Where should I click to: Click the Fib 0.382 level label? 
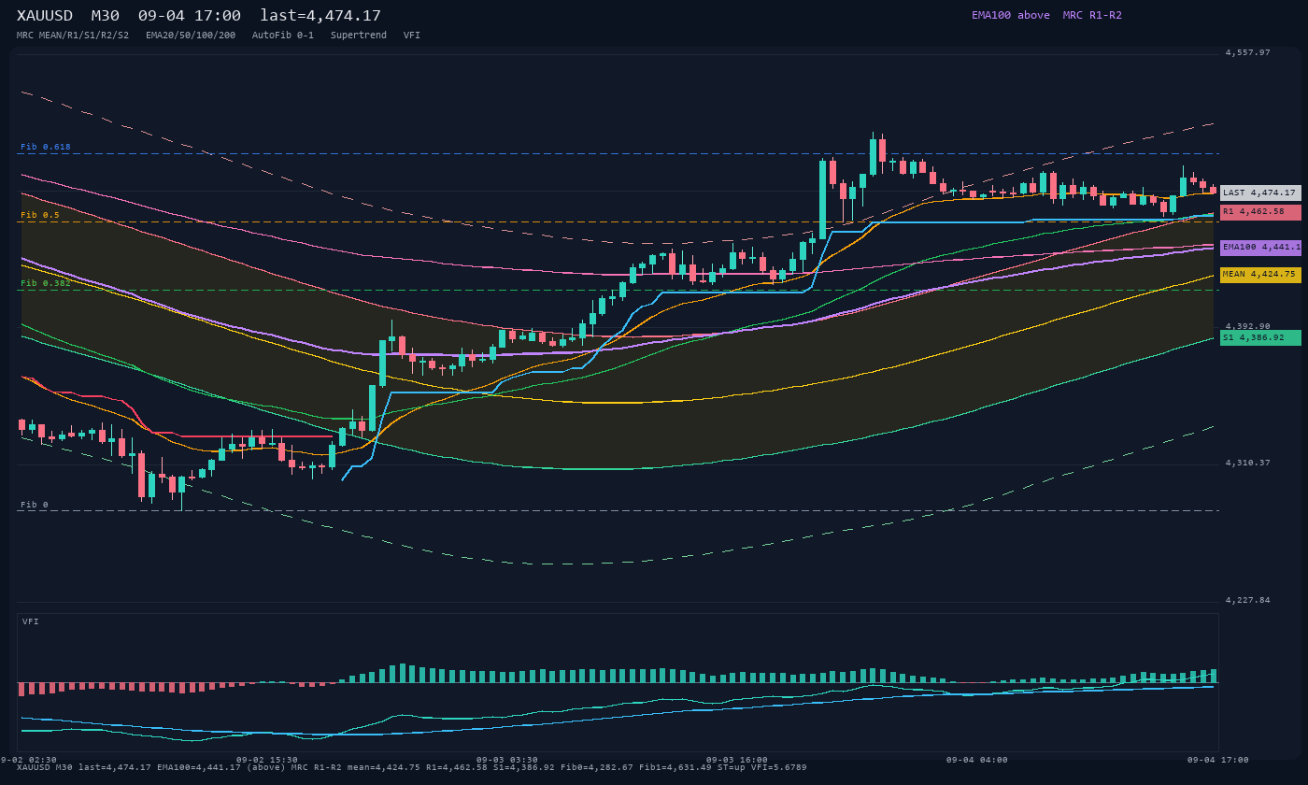(x=46, y=283)
